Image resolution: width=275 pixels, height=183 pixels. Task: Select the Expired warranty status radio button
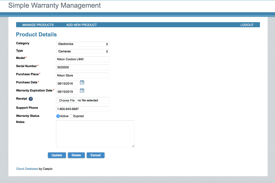point(71,116)
